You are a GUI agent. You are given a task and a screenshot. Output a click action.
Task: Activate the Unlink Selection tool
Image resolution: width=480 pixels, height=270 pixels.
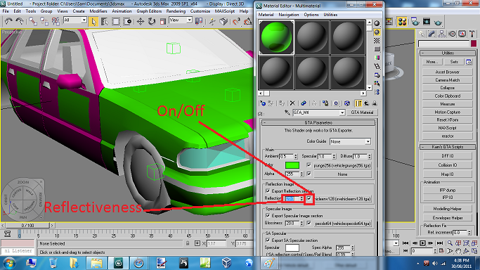click(x=44, y=21)
